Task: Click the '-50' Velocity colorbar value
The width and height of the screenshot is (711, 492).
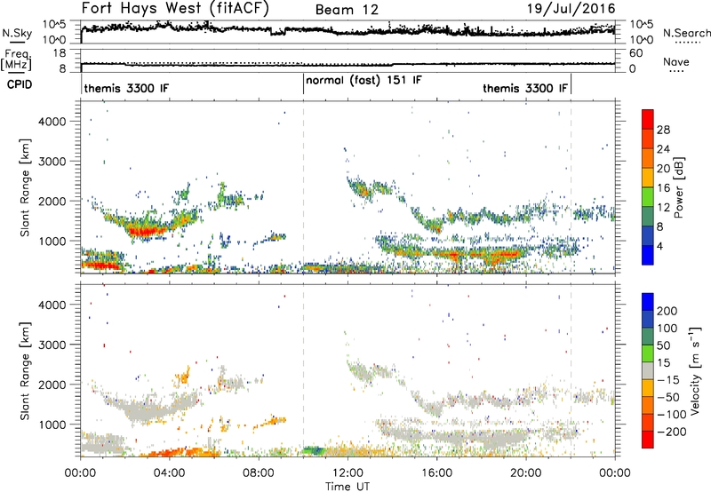Action: 668,397
